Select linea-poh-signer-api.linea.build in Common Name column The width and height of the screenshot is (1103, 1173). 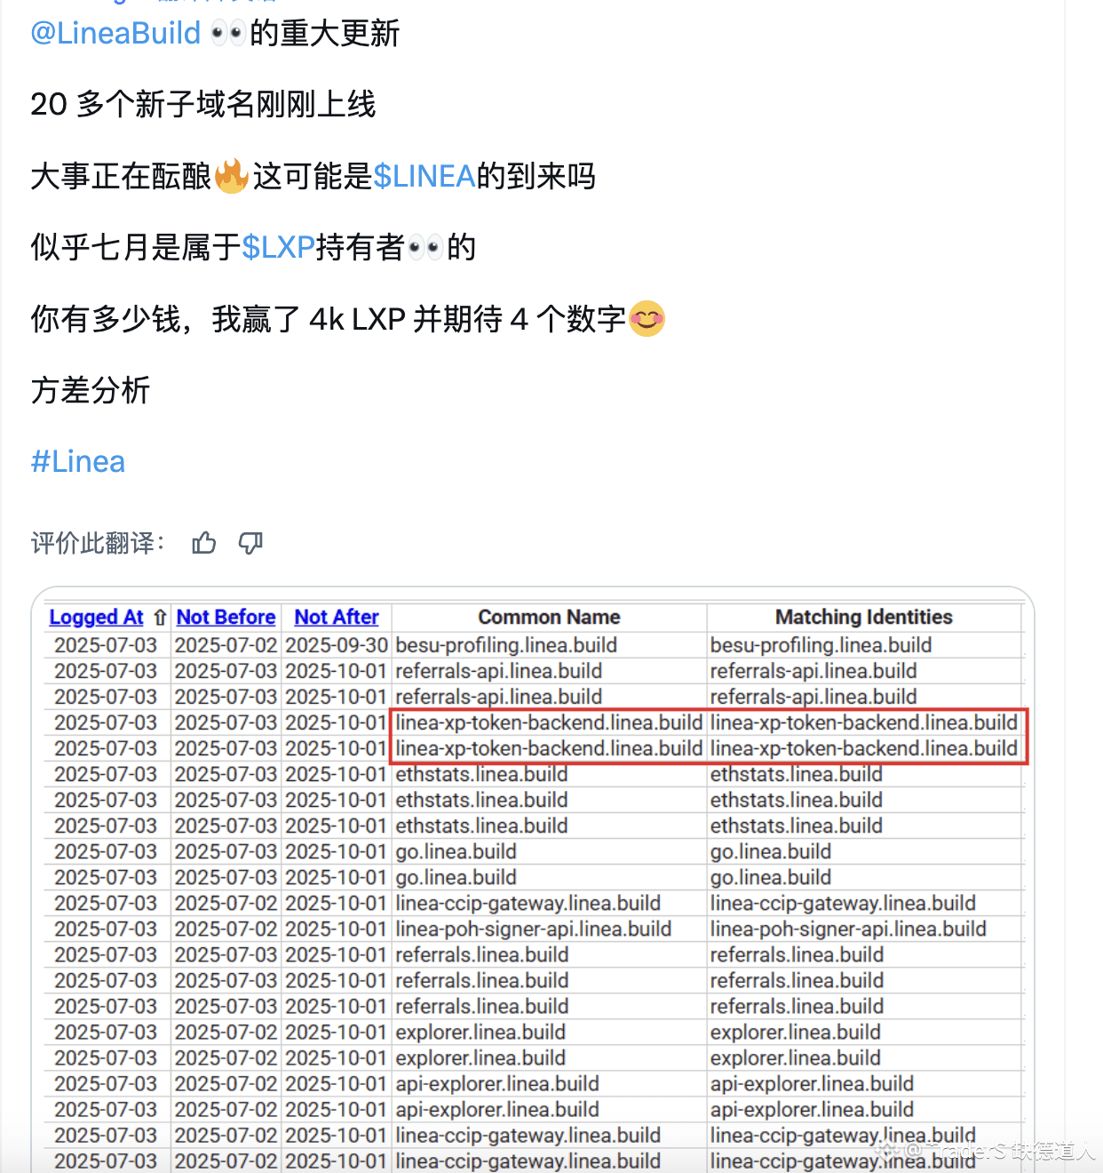[x=533, y=929]
